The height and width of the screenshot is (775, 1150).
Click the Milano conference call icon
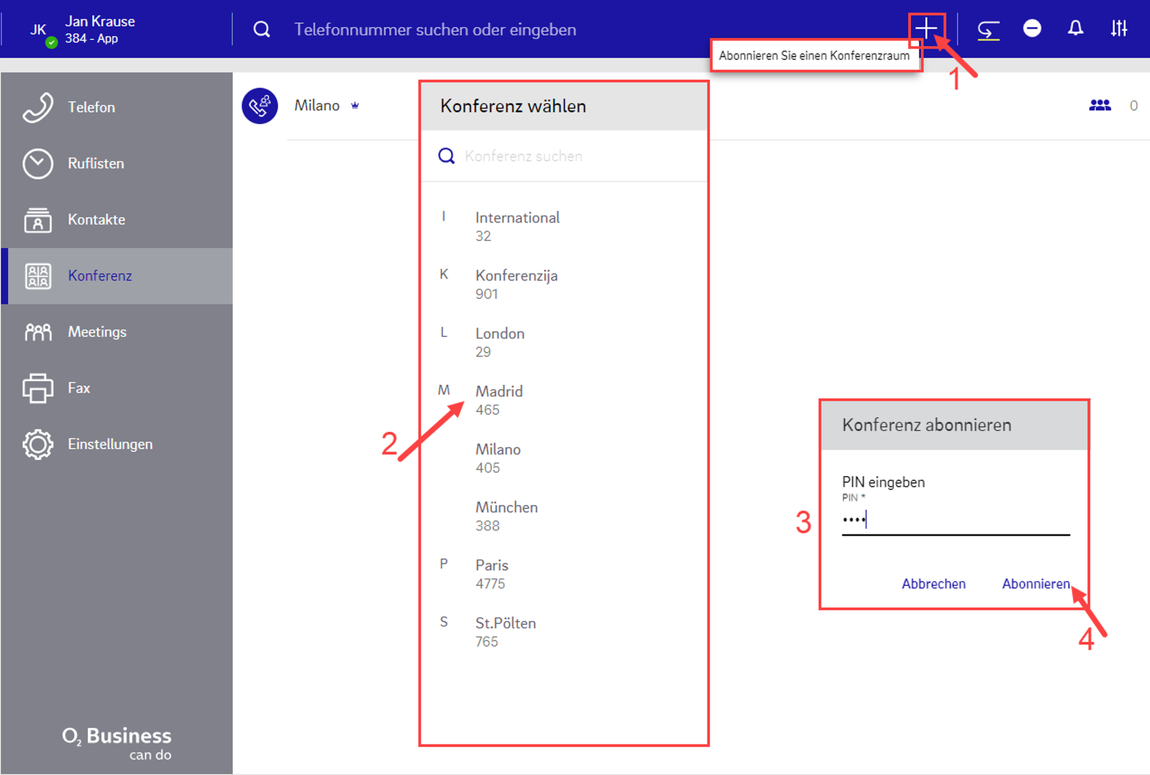260,106
